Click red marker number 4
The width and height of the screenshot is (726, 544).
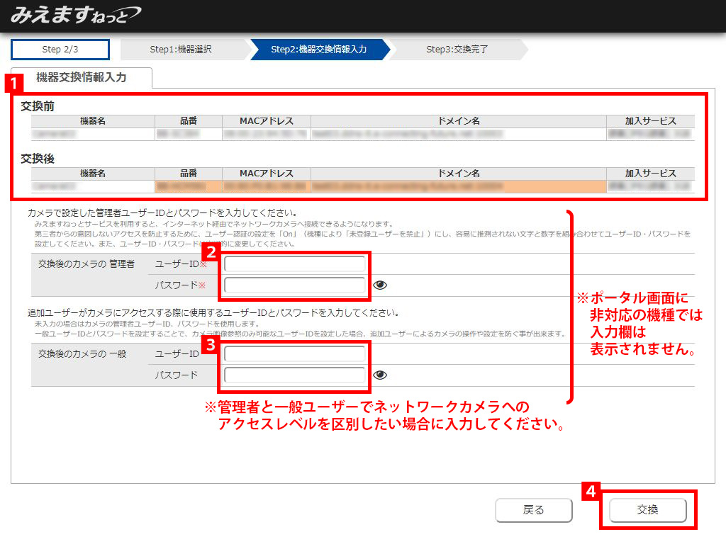click(x=589, y=491)
